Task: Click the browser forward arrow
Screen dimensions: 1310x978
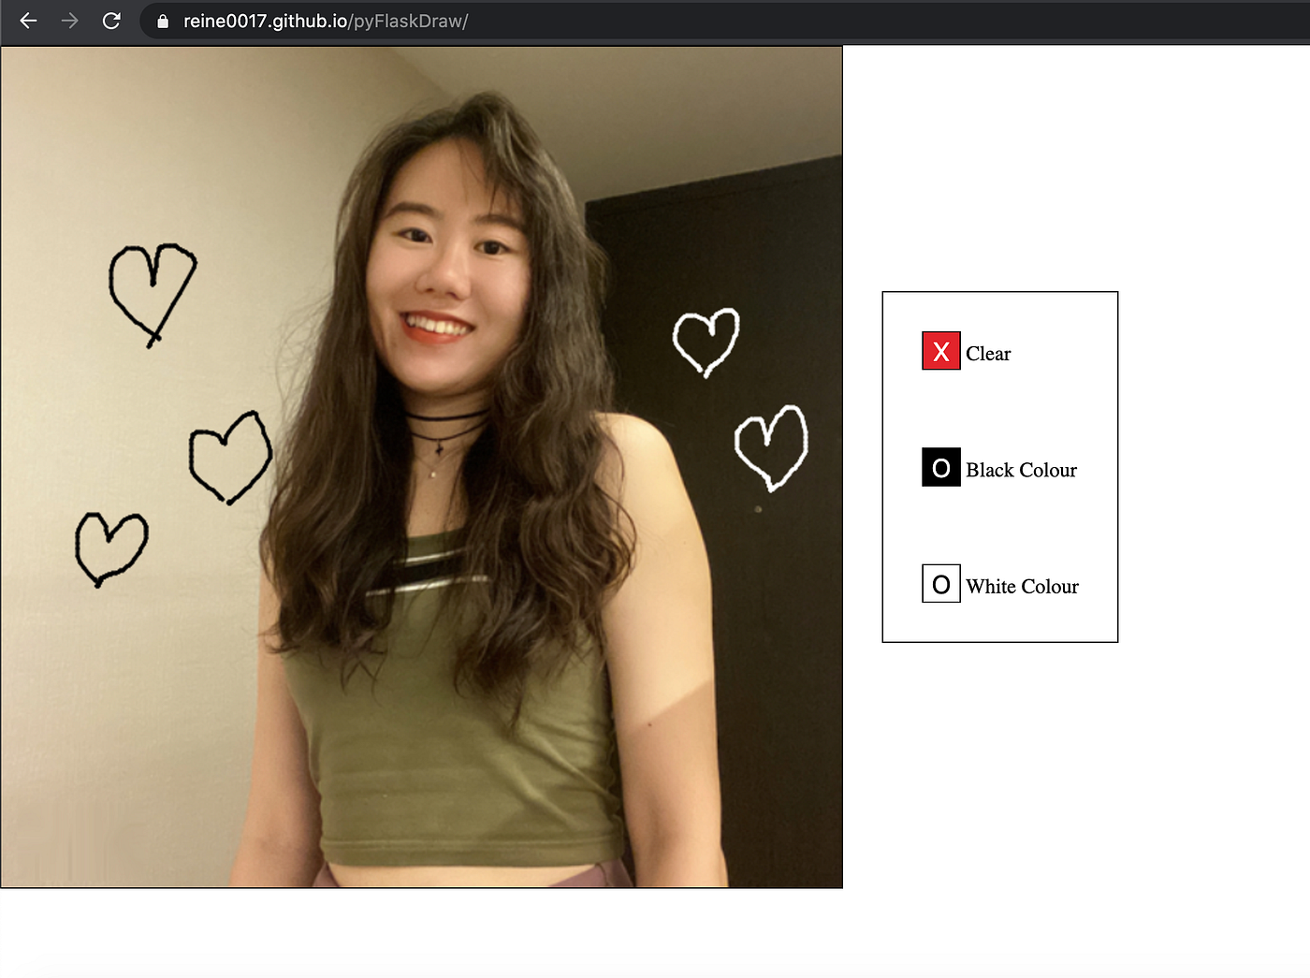Action: (x=69, y=21)
